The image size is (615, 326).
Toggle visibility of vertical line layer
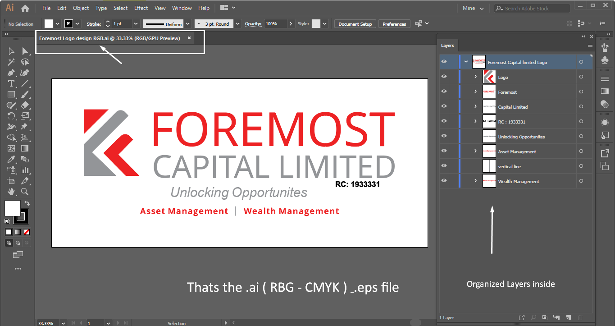[444, 166]
